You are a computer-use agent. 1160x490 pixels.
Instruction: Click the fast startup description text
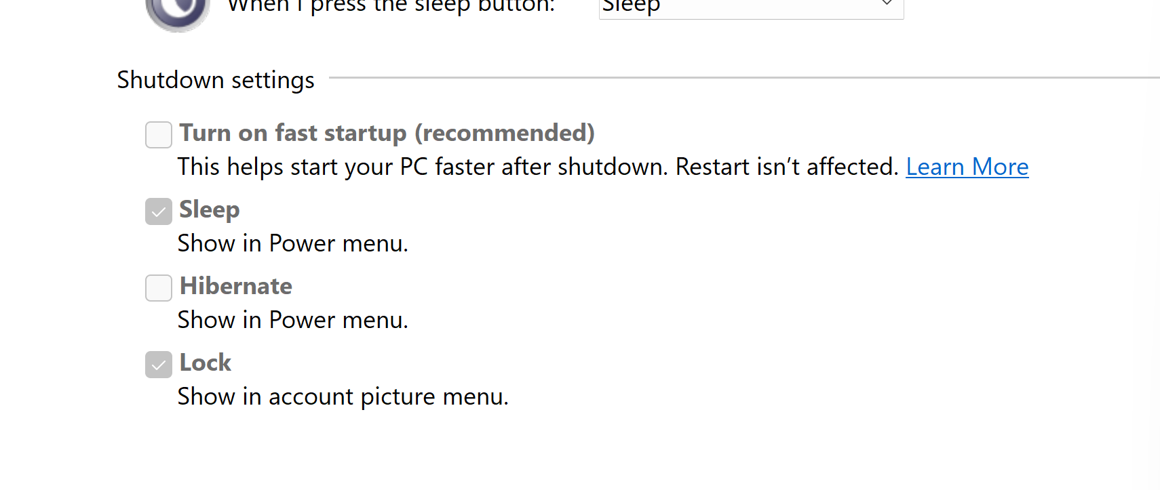click(x=421, y=167)
